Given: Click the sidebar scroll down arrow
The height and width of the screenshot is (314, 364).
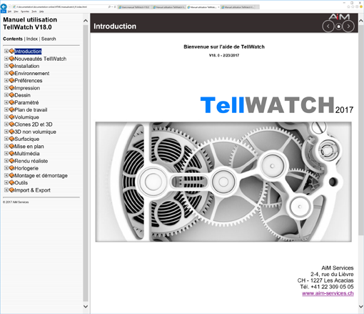Looking at the screenshot, I should point(86,306).
